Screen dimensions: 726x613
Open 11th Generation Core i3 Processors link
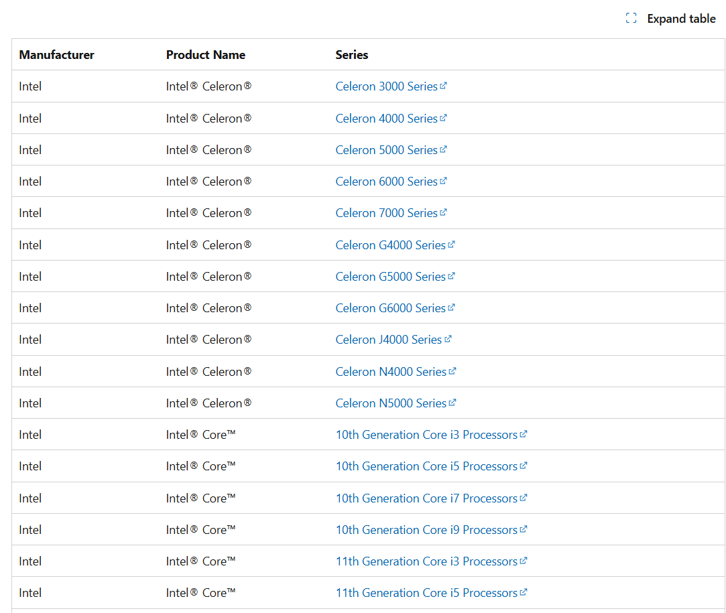point(426,561)
